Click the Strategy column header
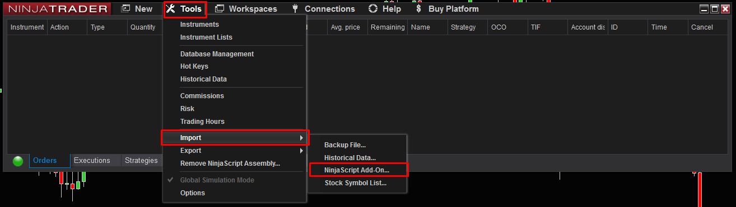The image size is (736, 207). pos(468,27)
